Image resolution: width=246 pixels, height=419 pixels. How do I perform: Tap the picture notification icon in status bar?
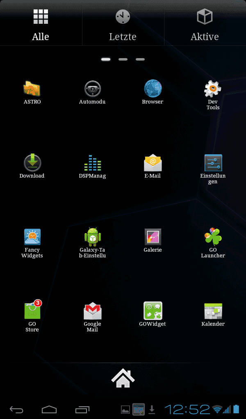[125, 410]
